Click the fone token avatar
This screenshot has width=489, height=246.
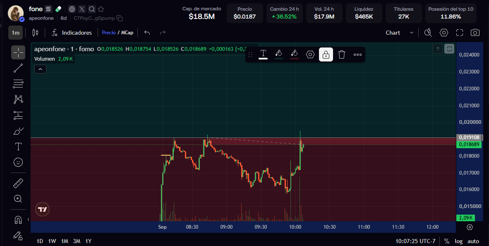click(16, 13)
